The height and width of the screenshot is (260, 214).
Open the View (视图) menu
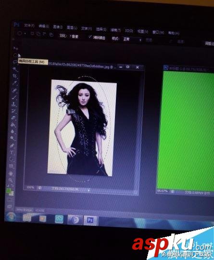[143, 31]
